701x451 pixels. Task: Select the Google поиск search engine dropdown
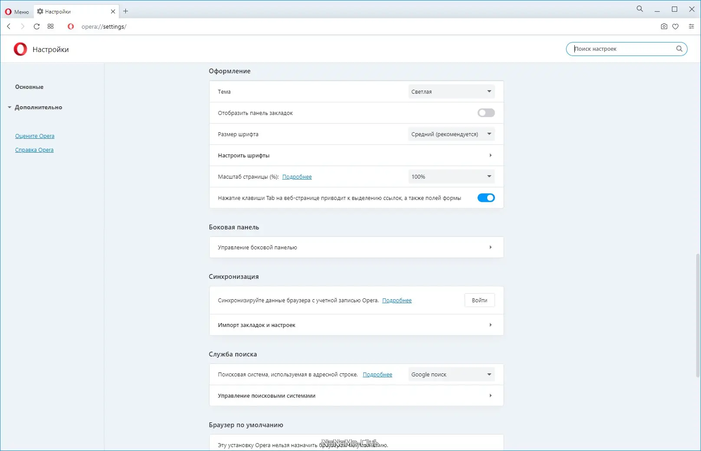click(451, 374)
